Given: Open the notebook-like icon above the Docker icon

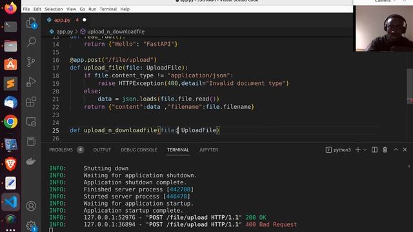Looking at the screenshot, I should (x=31, y=141).
